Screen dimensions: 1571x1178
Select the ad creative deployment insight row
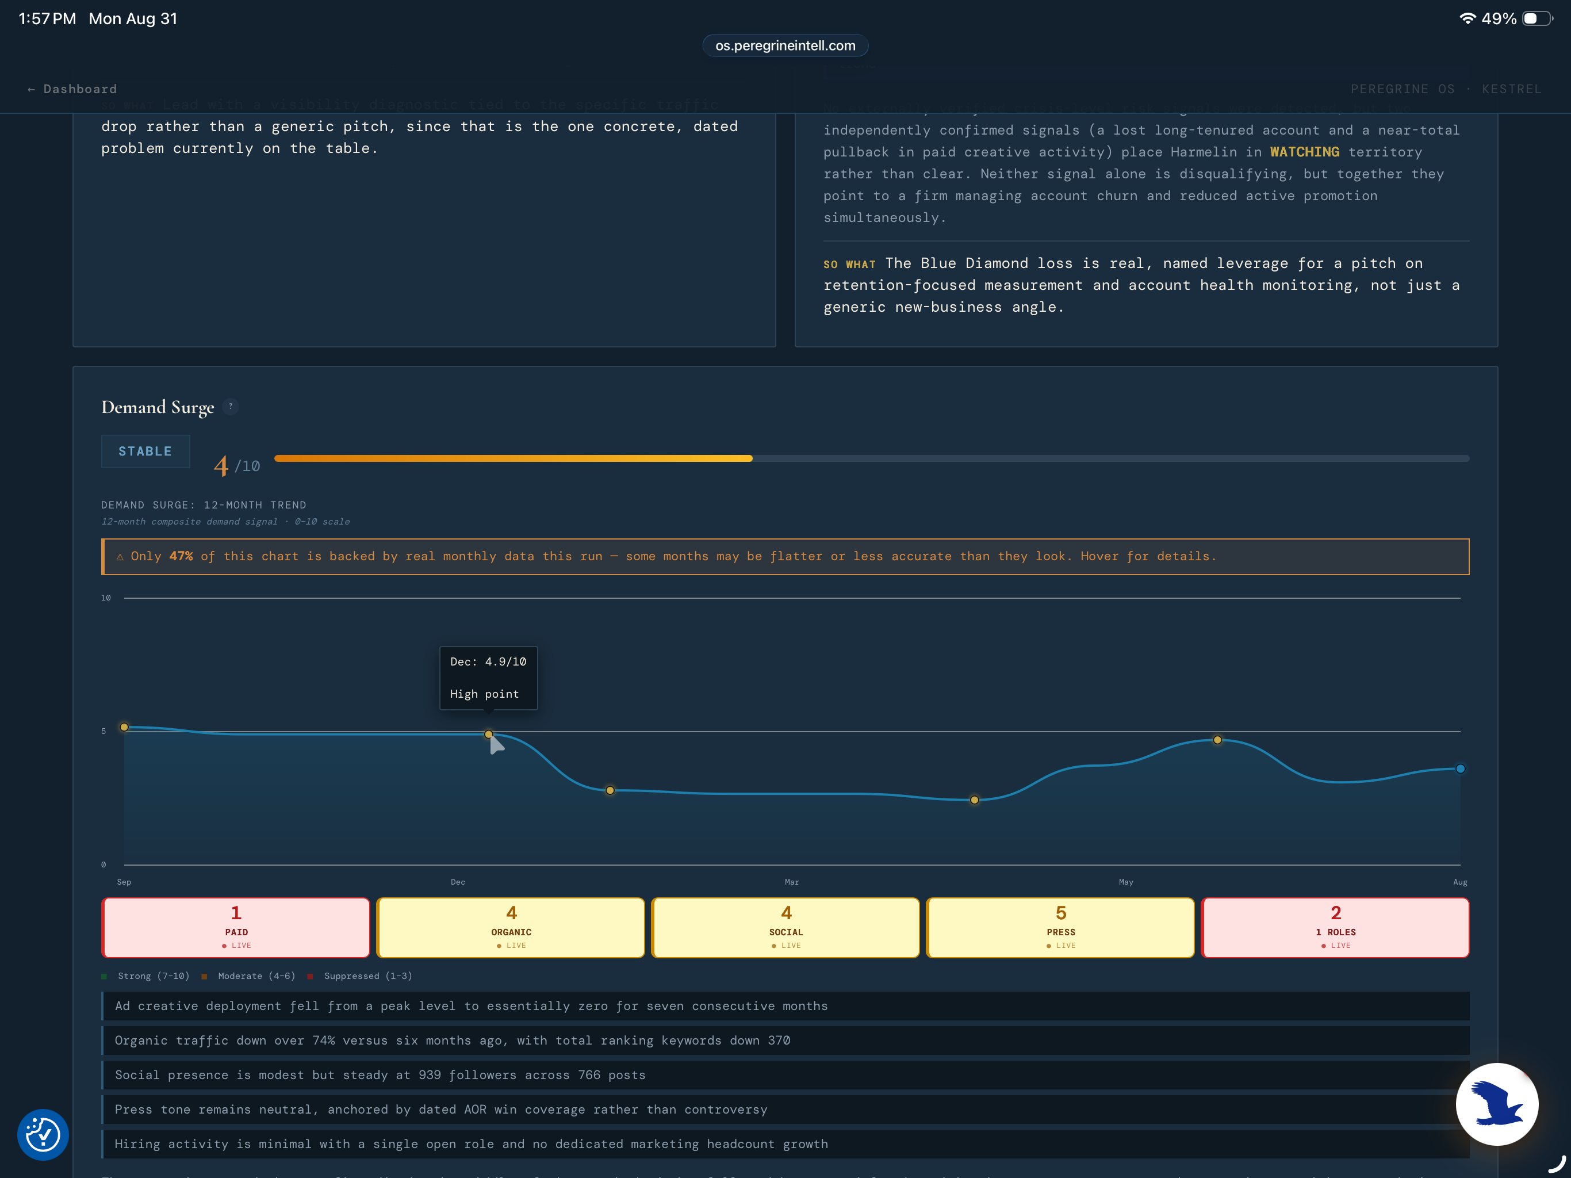tap(785, 1006)
